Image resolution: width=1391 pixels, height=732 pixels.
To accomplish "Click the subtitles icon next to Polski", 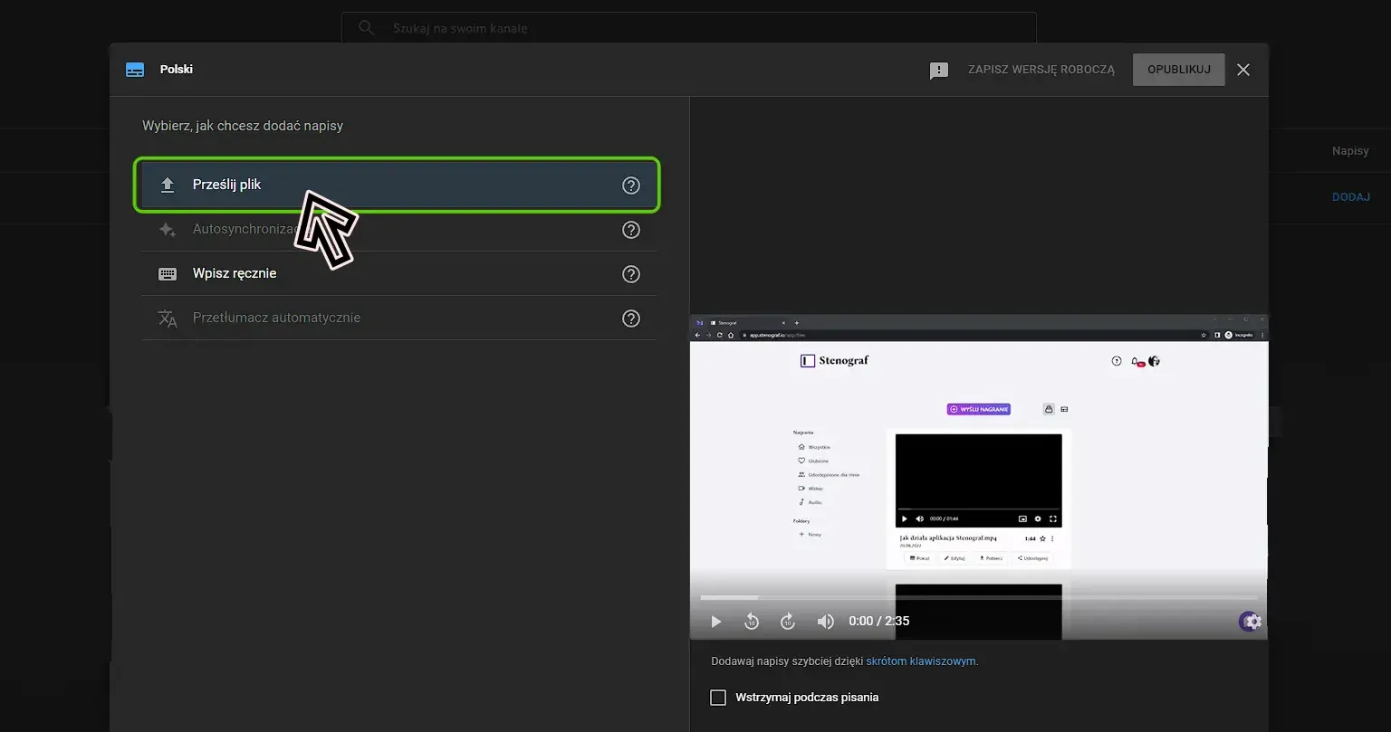I will click(x=135, y=70).
